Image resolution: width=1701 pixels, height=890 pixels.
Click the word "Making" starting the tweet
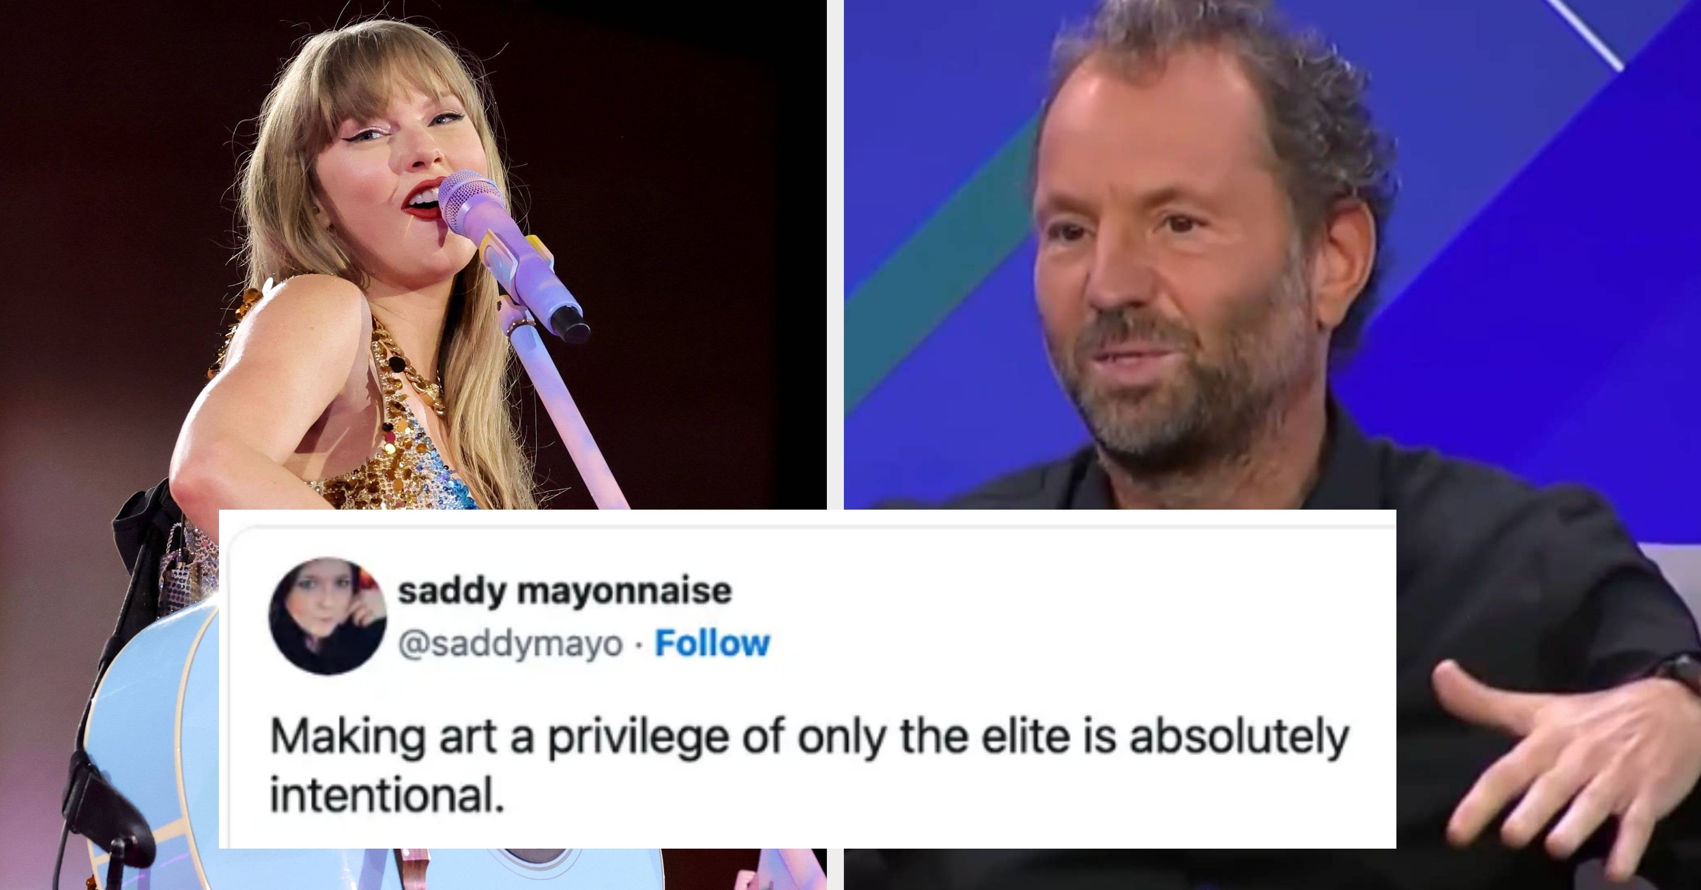coord(347,737)
